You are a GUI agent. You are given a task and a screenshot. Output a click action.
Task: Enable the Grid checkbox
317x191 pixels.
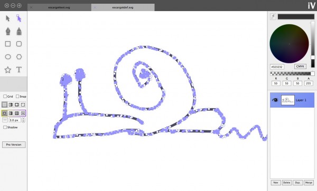[x=5, y=97]
